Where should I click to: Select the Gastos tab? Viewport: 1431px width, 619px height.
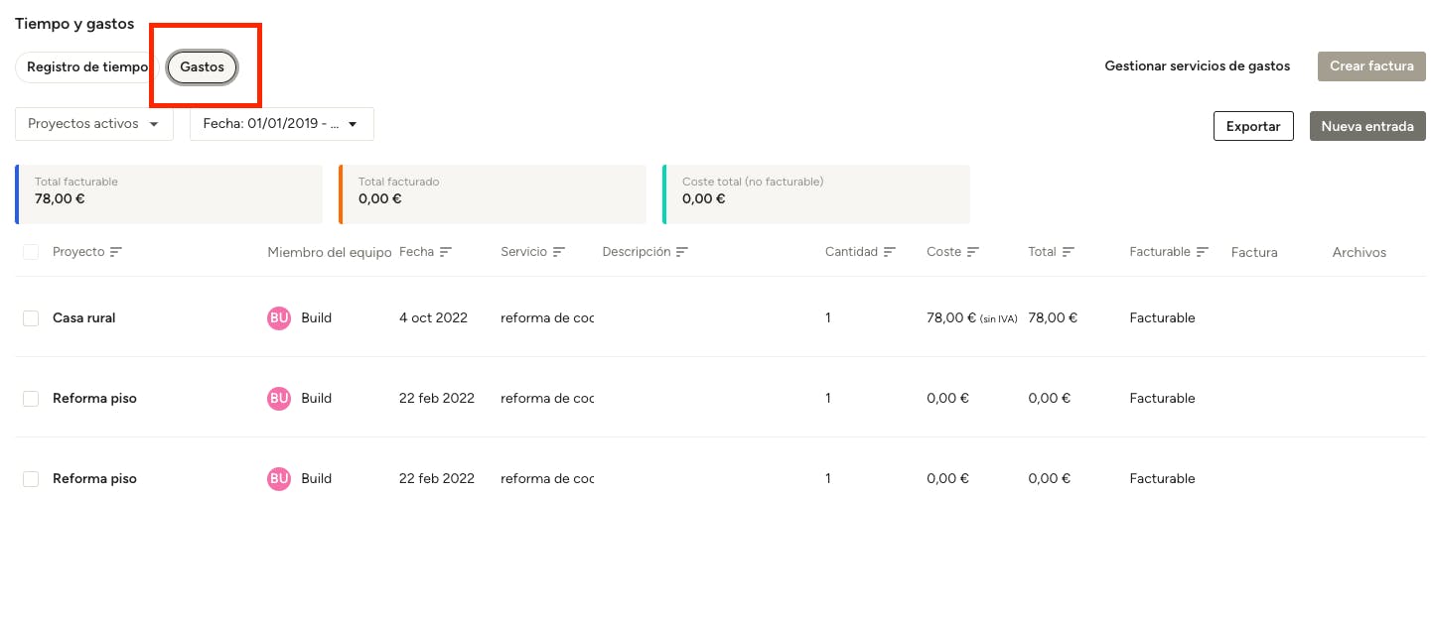[202, 66]
